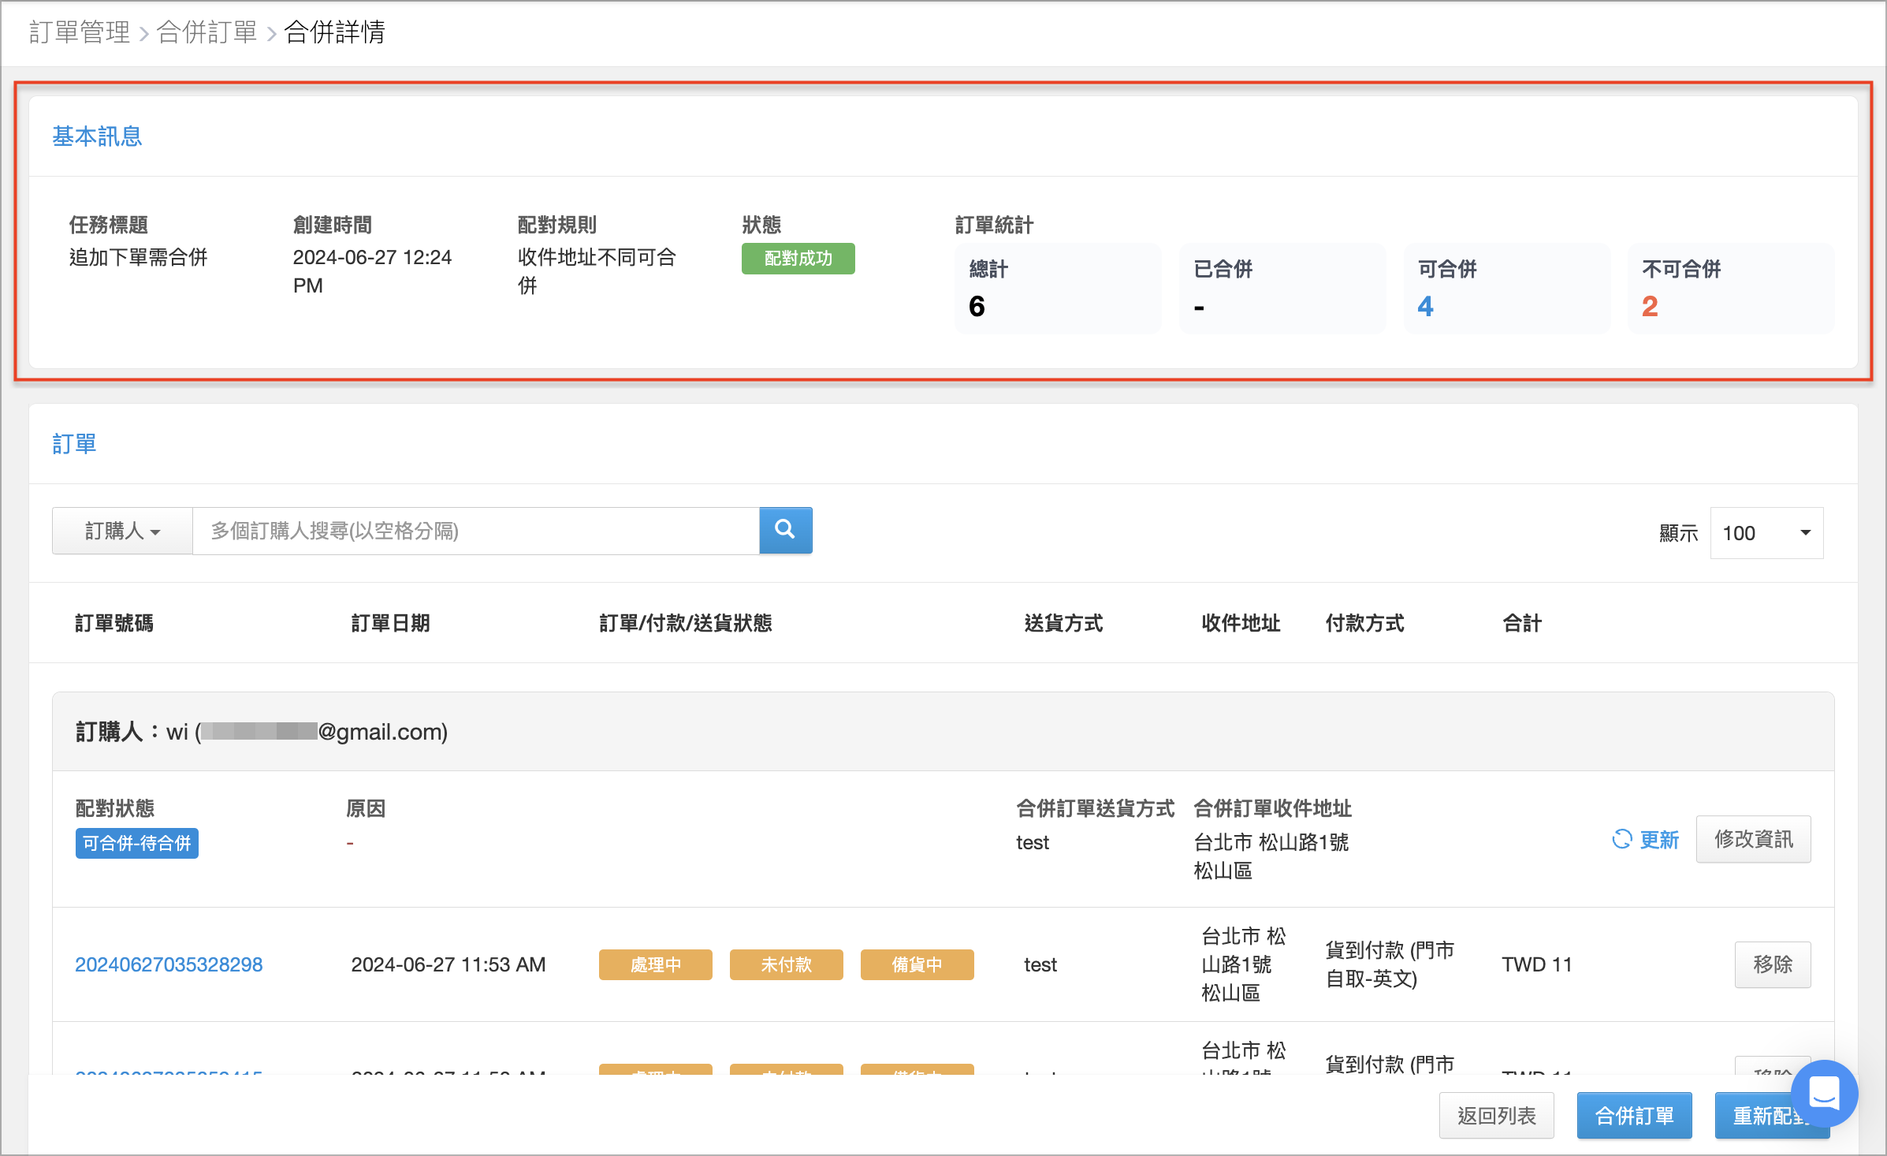Click the 付款方式 column header

point(1364,623)
